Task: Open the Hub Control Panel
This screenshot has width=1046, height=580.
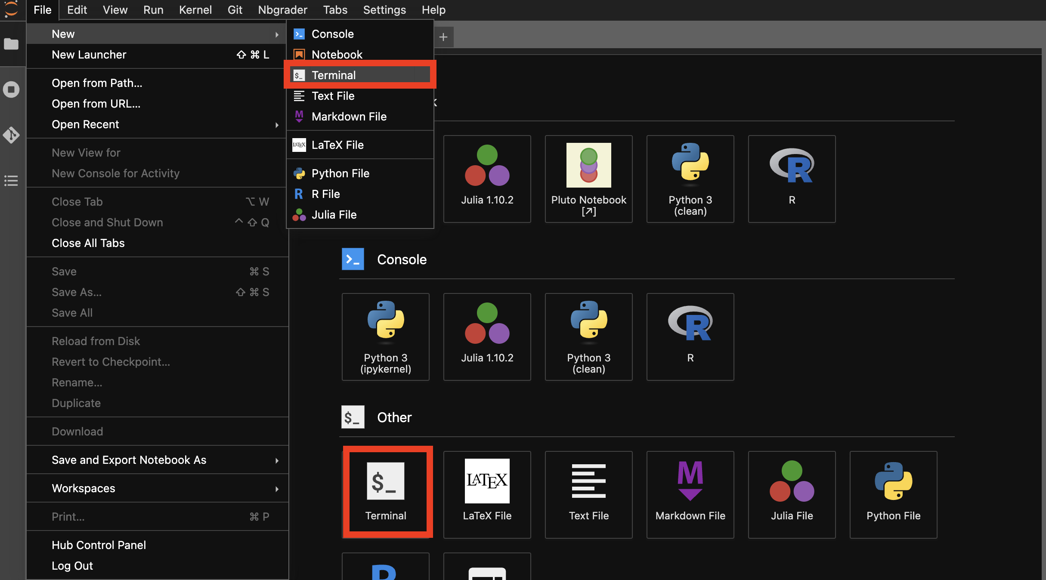Action: (x=99, y=545)
